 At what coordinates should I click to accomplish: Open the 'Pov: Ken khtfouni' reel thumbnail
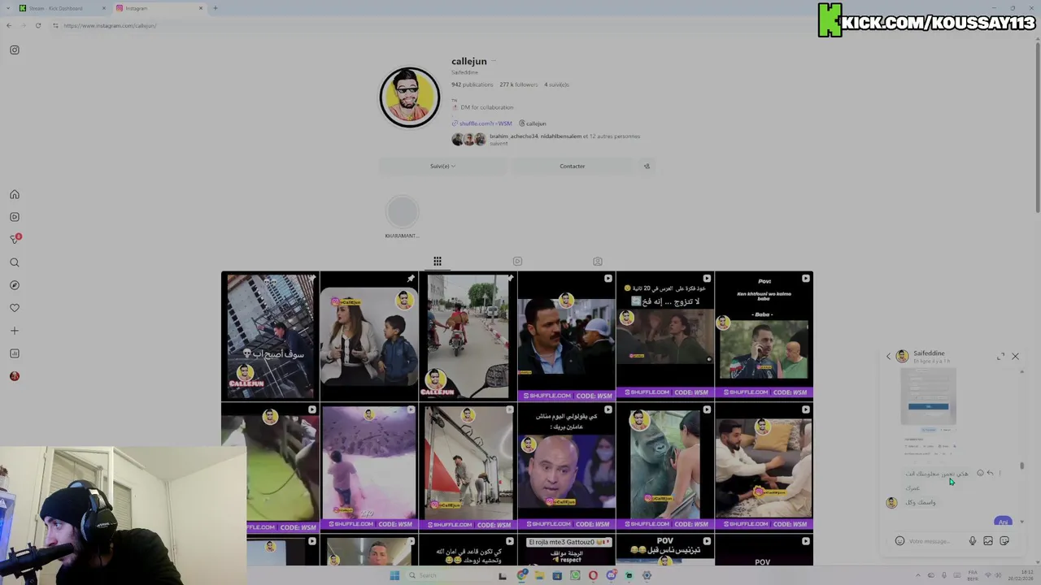pos(764,336)
